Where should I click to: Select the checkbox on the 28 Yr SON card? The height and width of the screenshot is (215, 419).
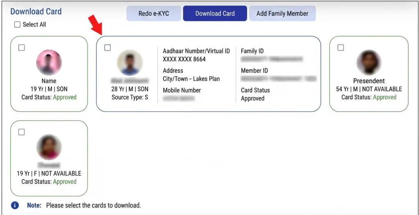pos(108,47)
